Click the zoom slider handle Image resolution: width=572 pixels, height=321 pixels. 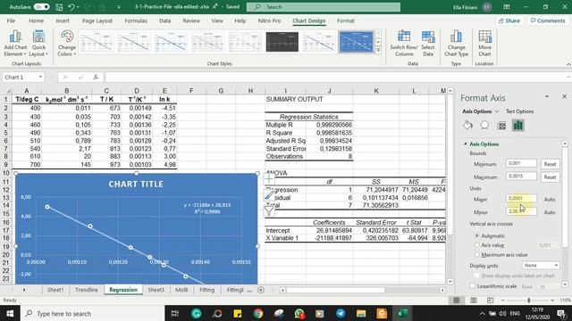pos(528,300)
